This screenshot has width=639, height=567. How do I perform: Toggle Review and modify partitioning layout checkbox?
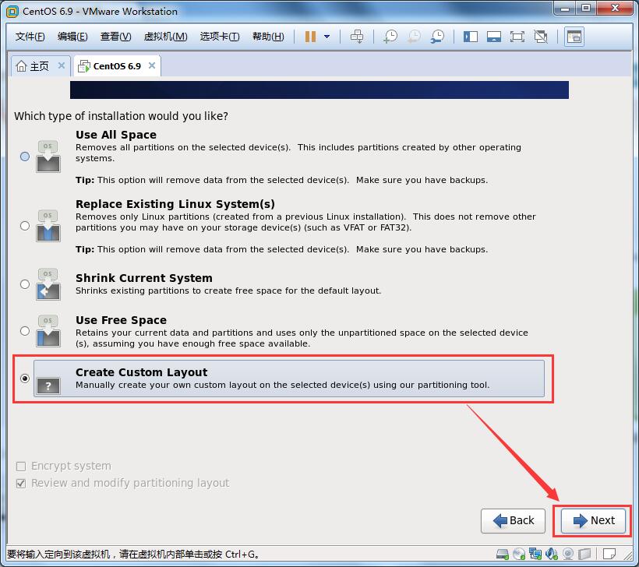point(21,483)
